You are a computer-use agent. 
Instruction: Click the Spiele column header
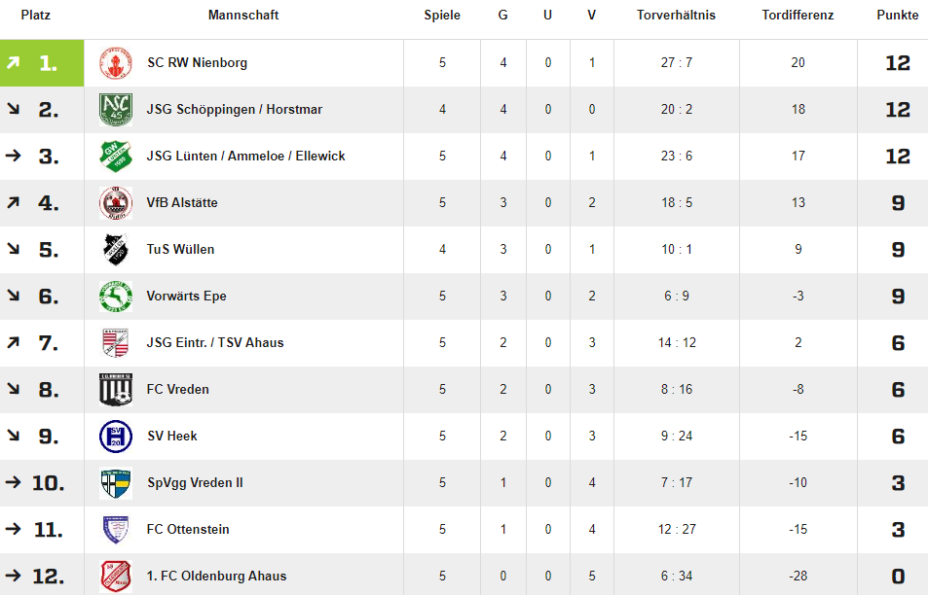(442, 16)
